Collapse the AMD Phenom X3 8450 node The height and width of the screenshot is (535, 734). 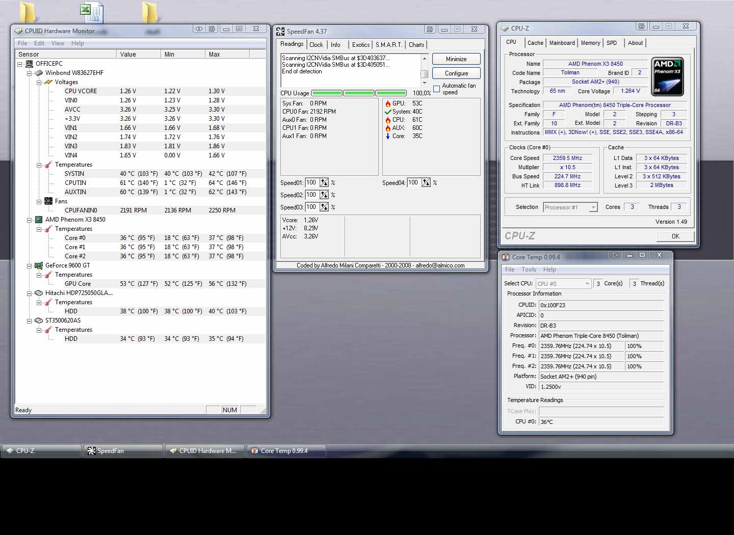pos(30,220)
